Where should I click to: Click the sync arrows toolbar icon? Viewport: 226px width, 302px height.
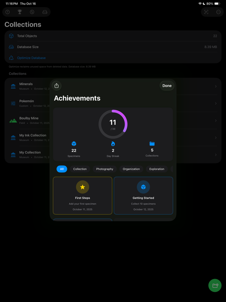click(32, 12)
